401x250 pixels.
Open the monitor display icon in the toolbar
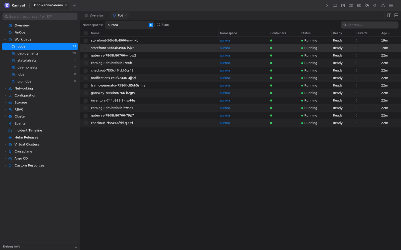pyautogui.click(x=335, y=5)
